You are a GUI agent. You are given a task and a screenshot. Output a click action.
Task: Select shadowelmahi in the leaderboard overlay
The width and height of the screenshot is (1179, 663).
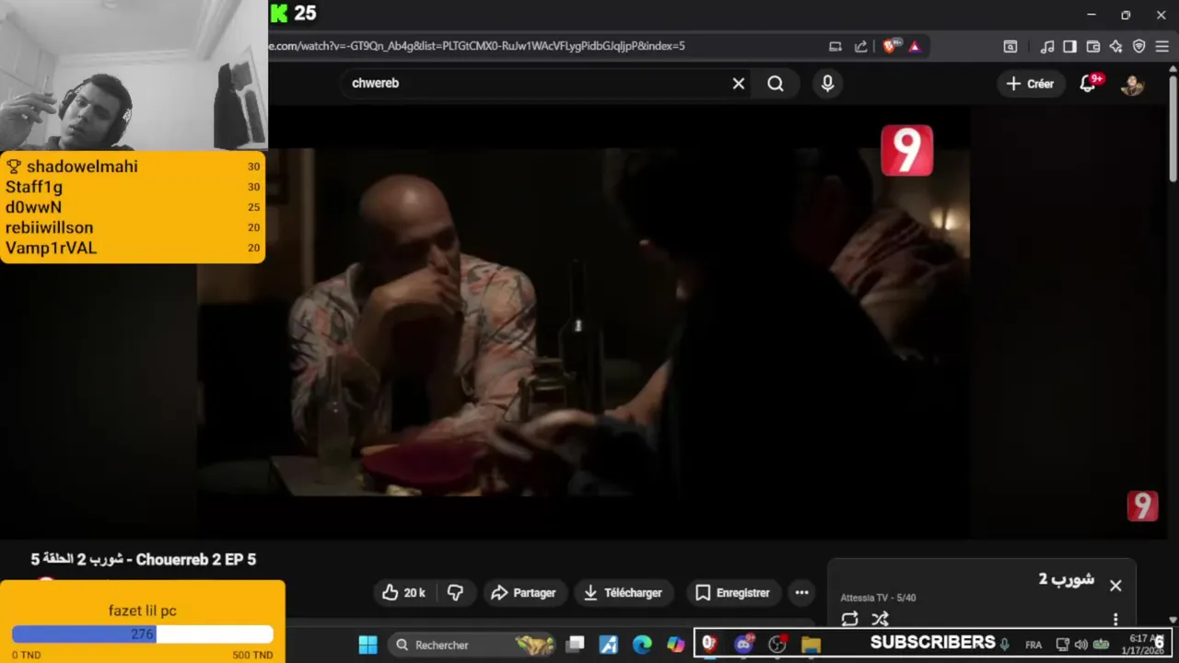(x=81, y=167)
